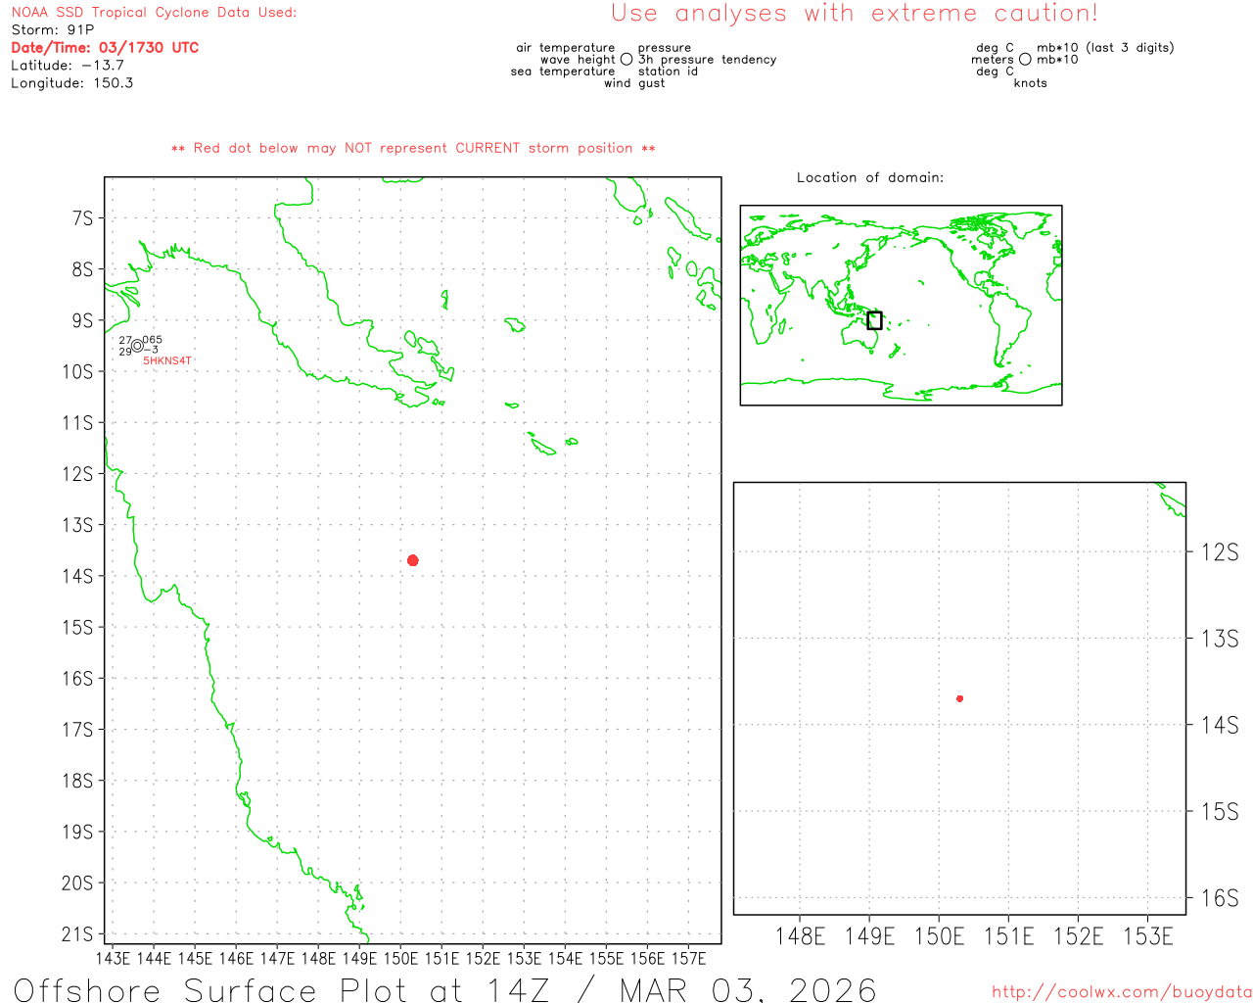Image resolution: width=1253 pixels, height=1003 pixels.
Task: Click the 'Storm: 91P' label
Action: click(52, 30)
